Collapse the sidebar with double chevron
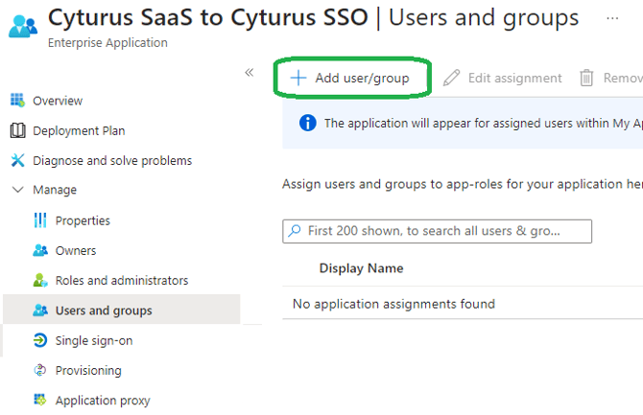The height and width of the screenshot is (415, 643). 249,73
